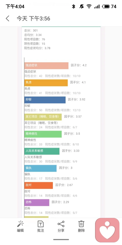Tap the green 精神病性 bar

tap(43, 134)
